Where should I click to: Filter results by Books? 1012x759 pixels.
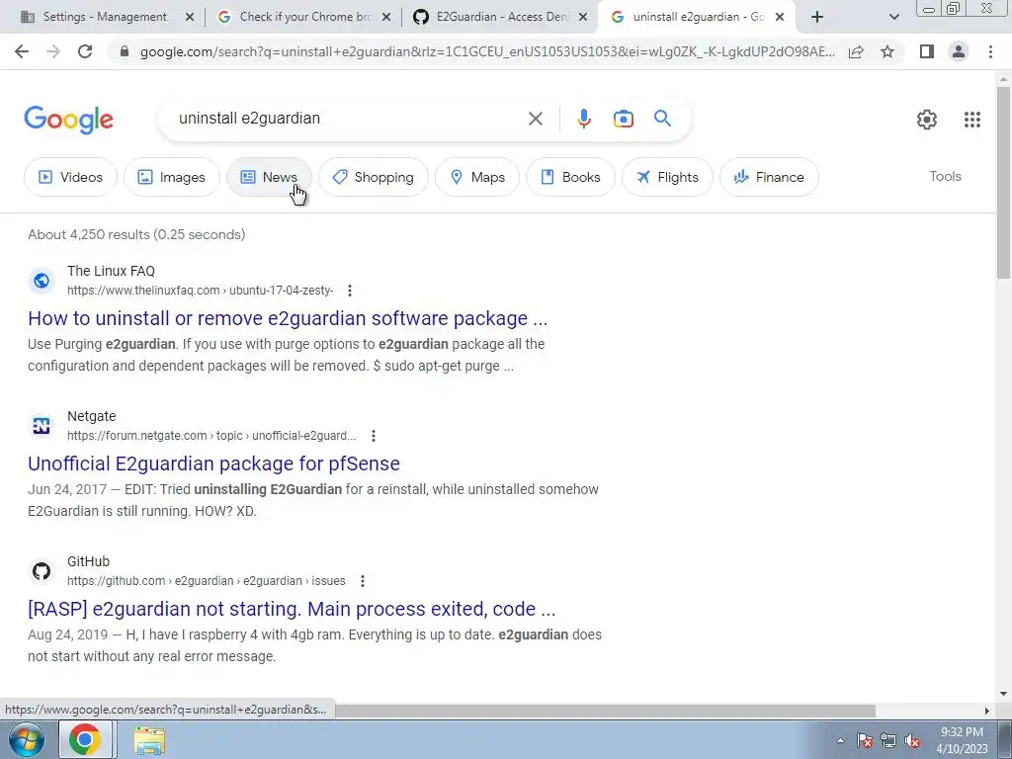click(570, 177)
